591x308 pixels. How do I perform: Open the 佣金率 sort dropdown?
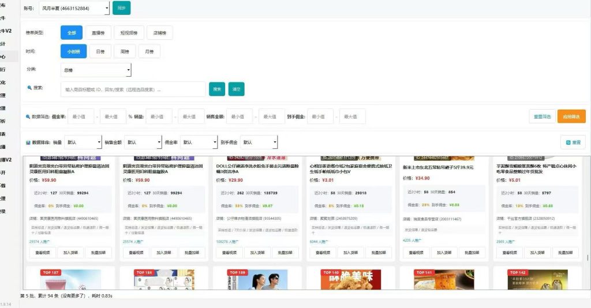click(x=199, y=142)
